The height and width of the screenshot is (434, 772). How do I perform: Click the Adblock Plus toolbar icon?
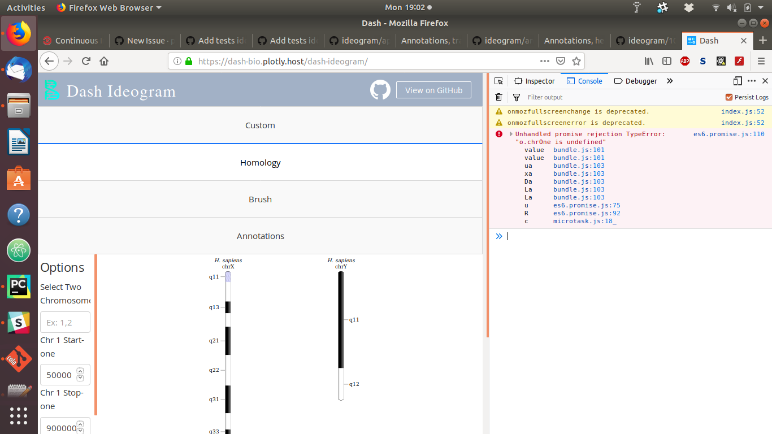click(x=684, y=61)
